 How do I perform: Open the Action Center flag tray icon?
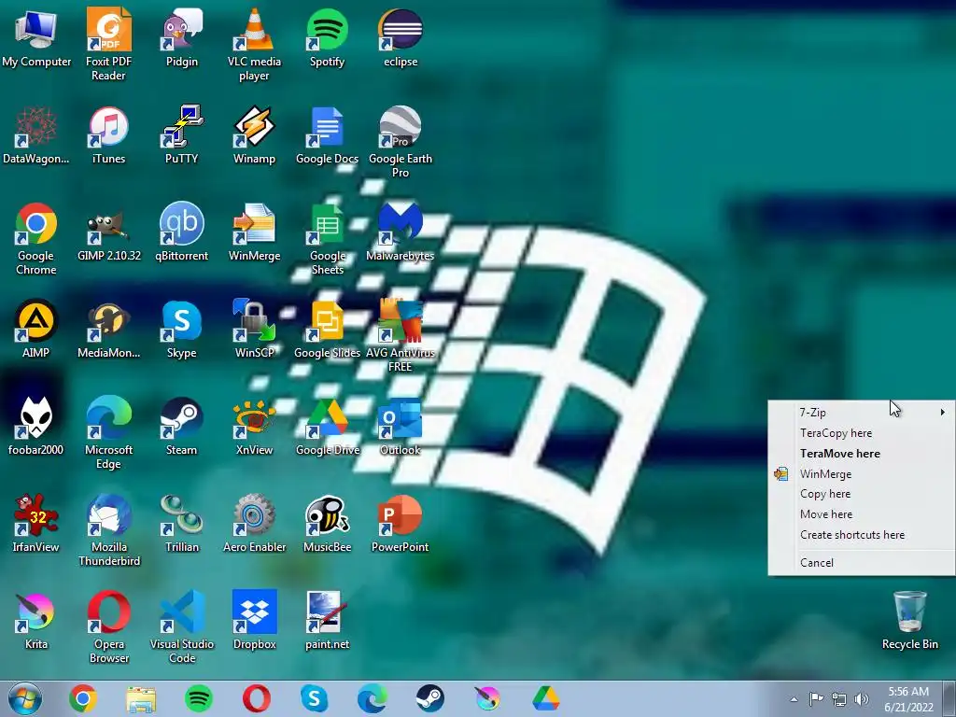coord(816,699)
